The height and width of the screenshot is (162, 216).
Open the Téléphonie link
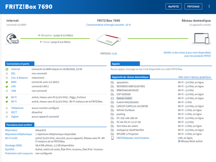(x=17, y=108)
